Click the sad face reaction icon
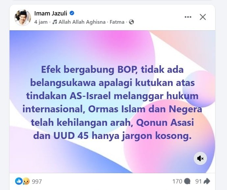227x190 pixels. coord(26,181)
